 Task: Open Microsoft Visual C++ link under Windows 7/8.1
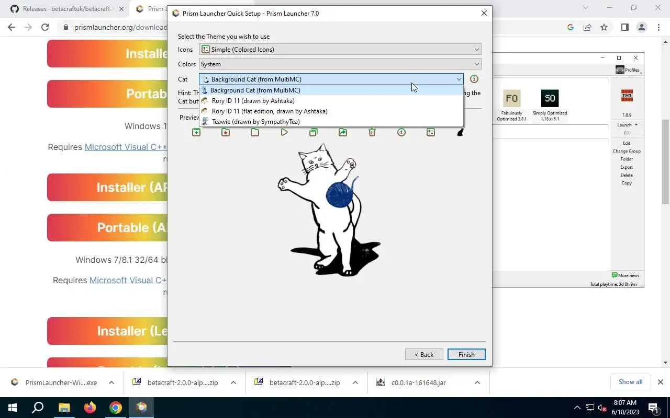128,280
